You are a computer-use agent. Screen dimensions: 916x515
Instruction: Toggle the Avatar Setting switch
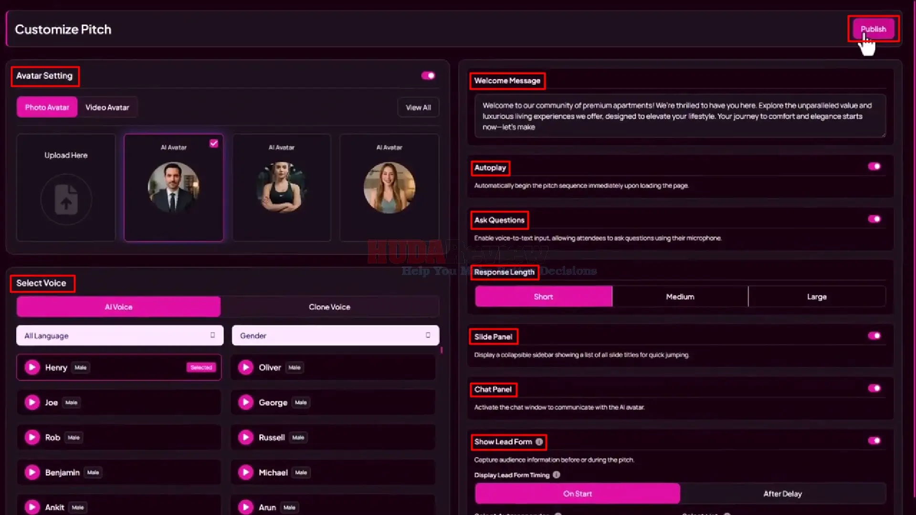click(x=428, y=75)
